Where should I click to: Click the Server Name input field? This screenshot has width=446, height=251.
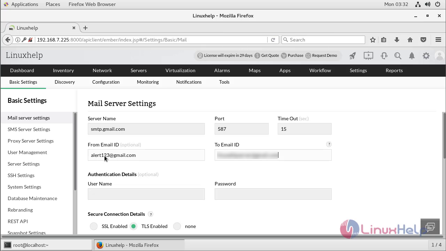click(x=146, y=129)
